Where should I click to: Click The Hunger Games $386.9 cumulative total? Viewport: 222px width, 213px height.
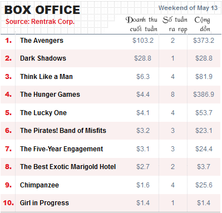pos(204,95)
